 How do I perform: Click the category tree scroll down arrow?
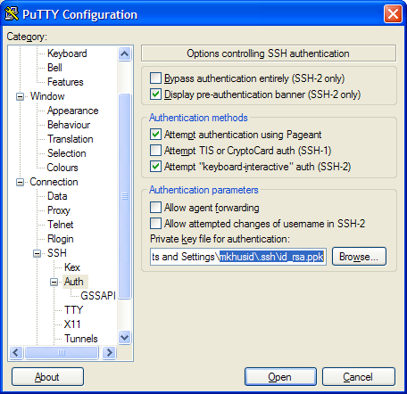click(x=124, y=338)
